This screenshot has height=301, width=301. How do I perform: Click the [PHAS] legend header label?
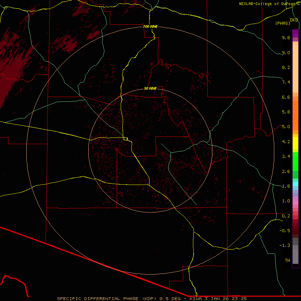[283, 23]
